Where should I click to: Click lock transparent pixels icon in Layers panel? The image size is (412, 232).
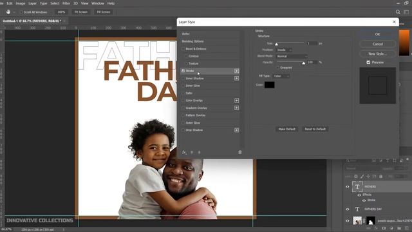(x=356, y=177)
